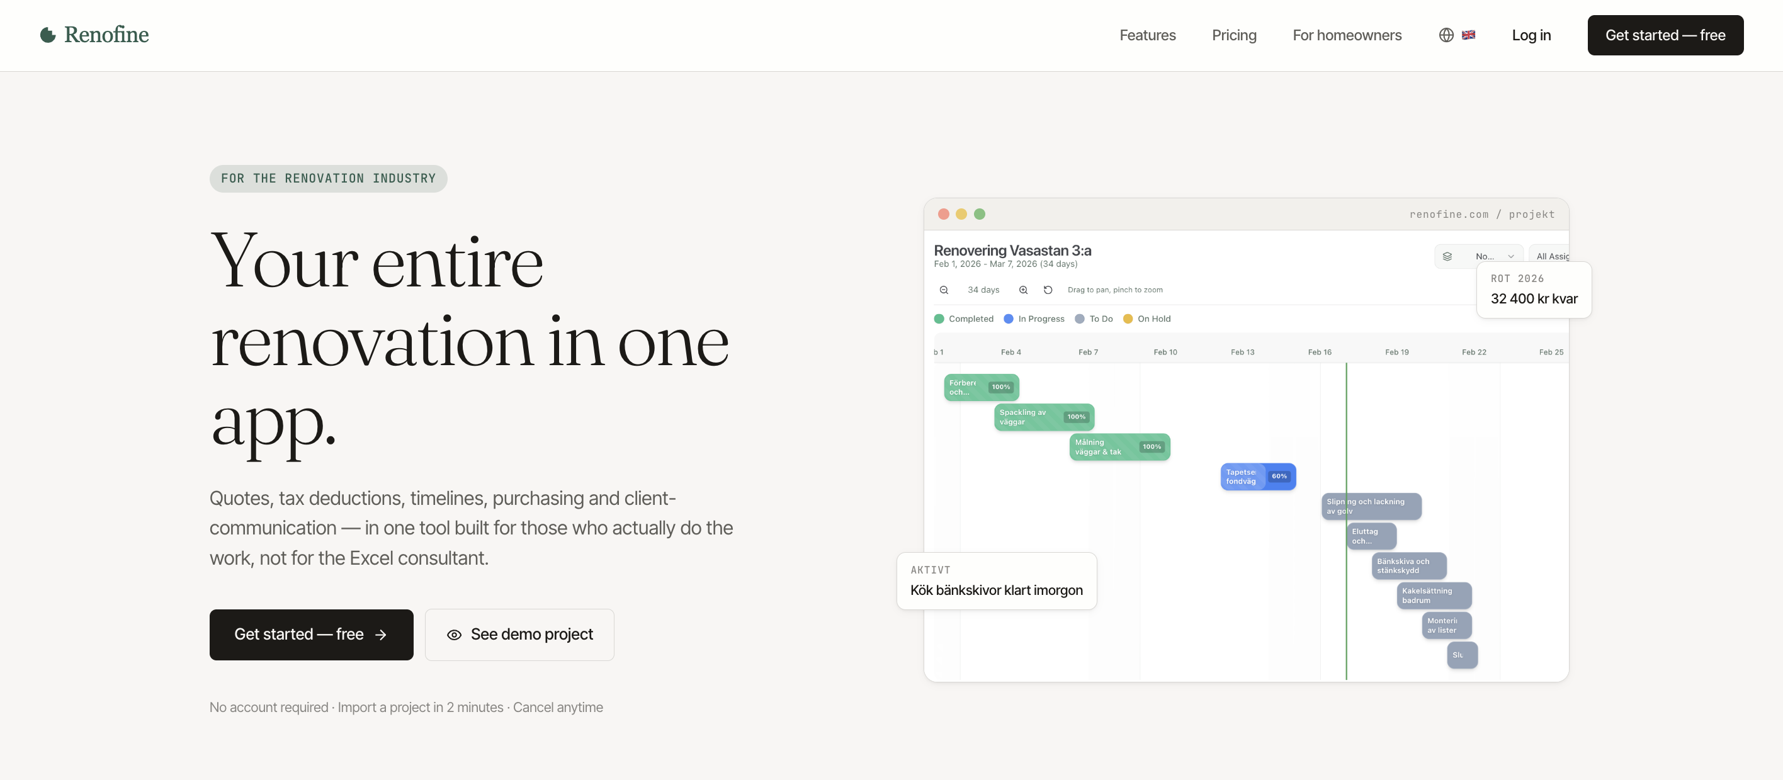Click the green Completed legend dot
Image resolution: width=1783 pixels, height=780 pixels.
click(939, 319)
